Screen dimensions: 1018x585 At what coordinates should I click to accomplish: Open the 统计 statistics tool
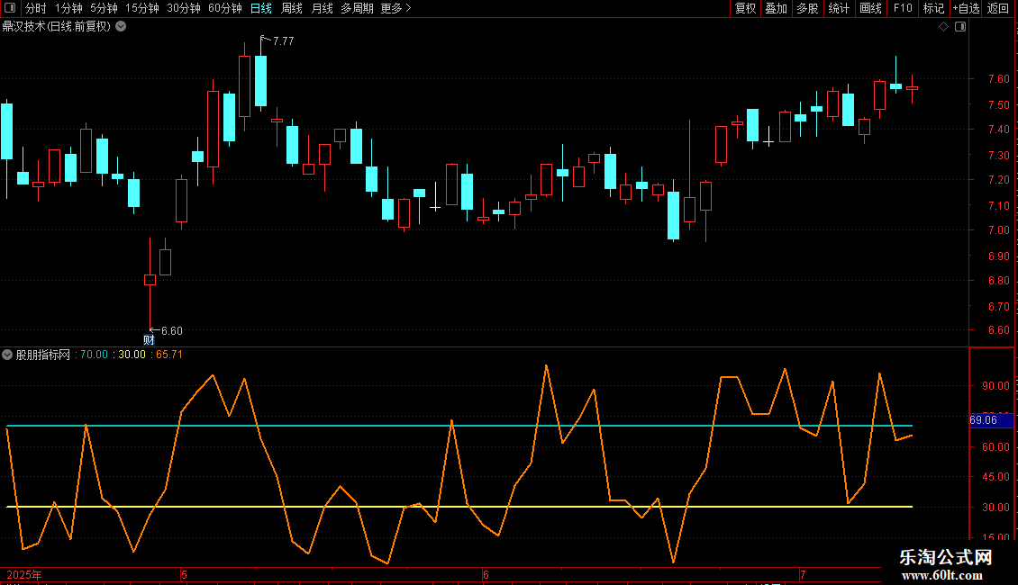coord(839,8)
